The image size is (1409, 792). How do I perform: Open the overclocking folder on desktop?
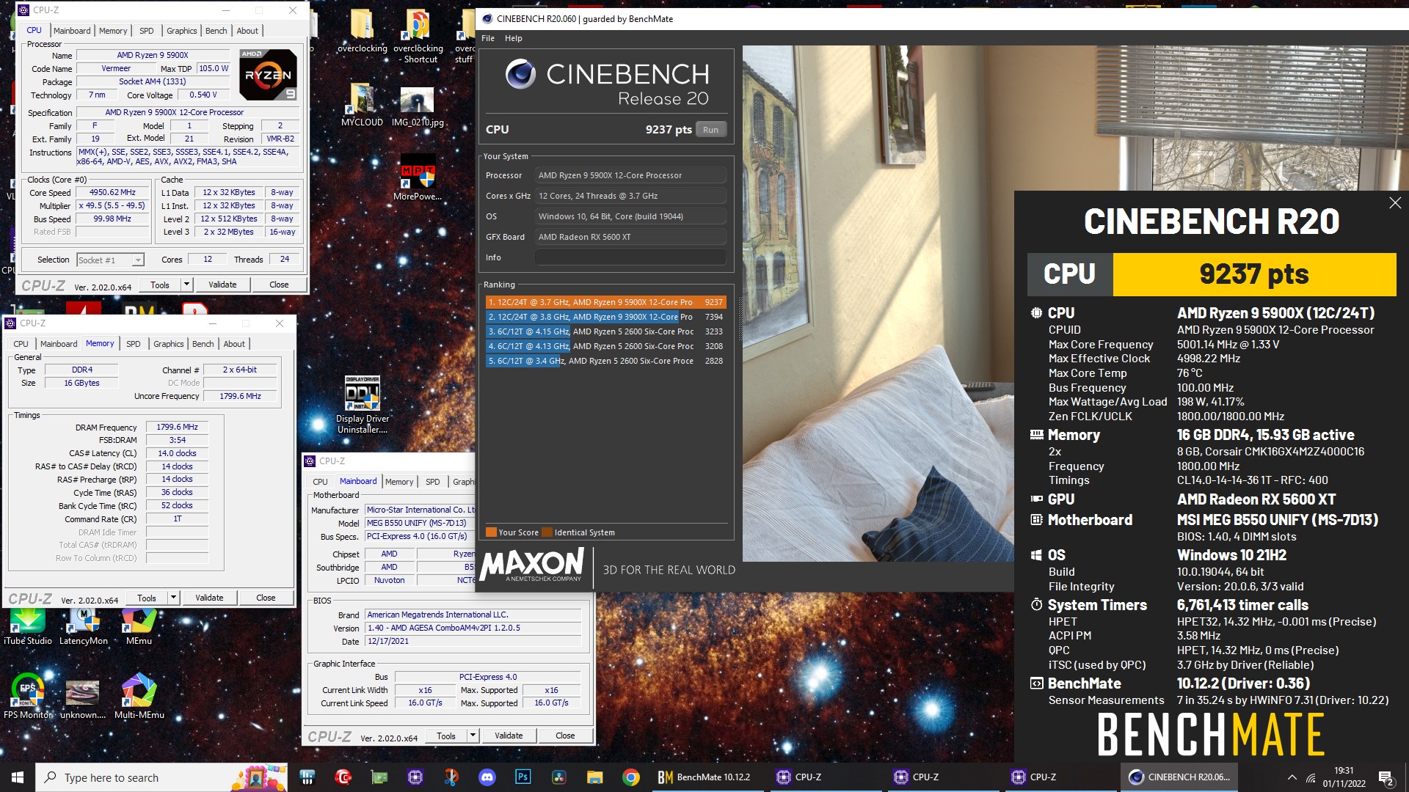click(362, 32)
